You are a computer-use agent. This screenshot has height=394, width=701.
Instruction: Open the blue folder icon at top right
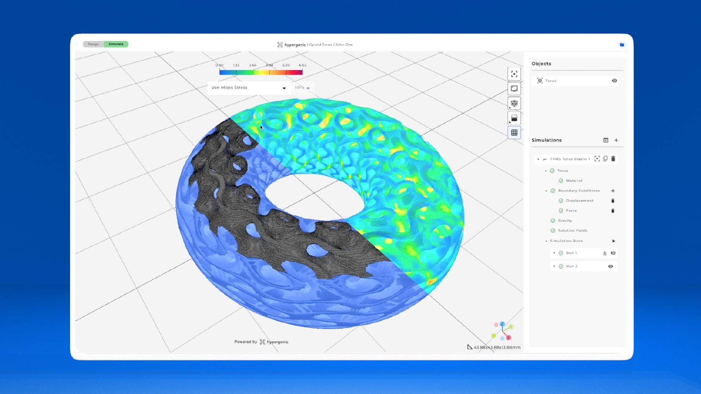click(x=622, y=45)
